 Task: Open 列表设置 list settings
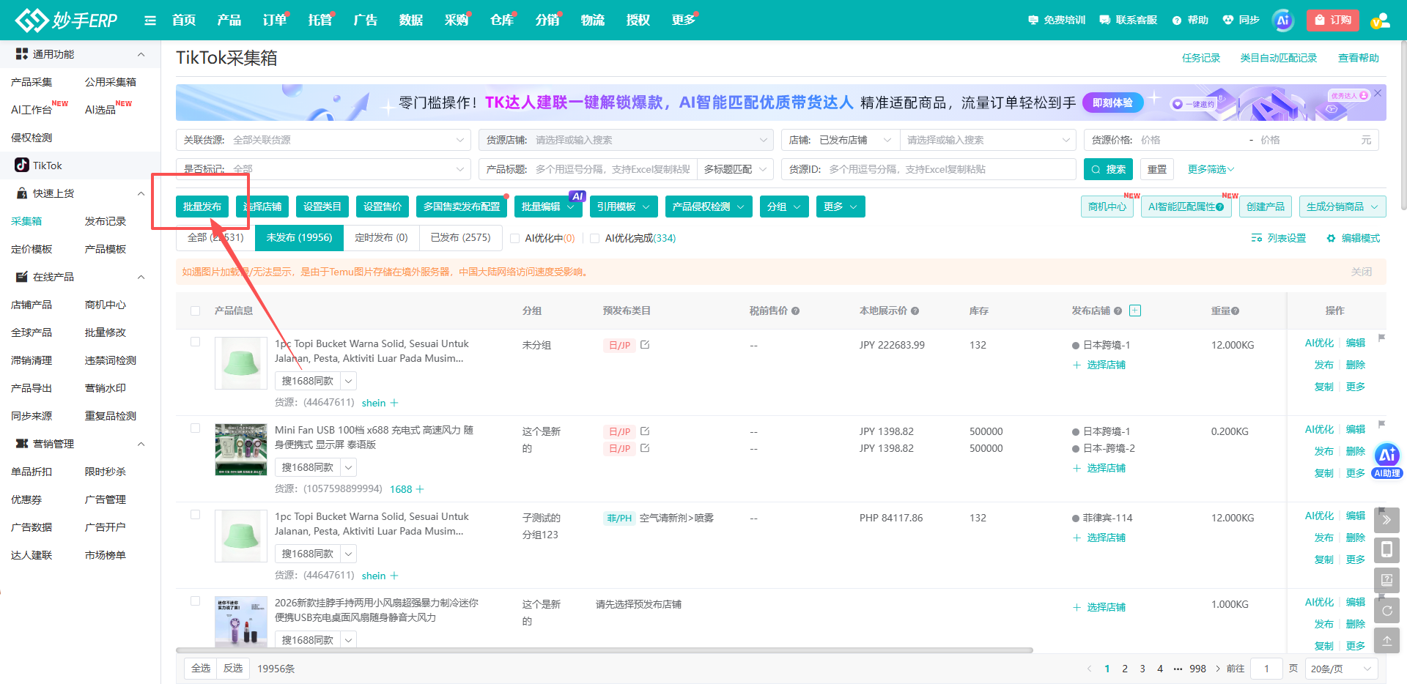tap(1279, 238)
